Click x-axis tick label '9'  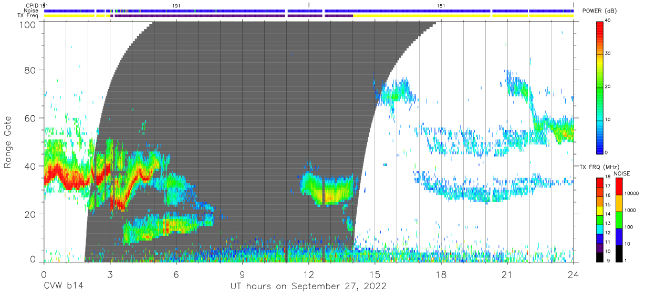pyautogui.click(x=243, y=275)
